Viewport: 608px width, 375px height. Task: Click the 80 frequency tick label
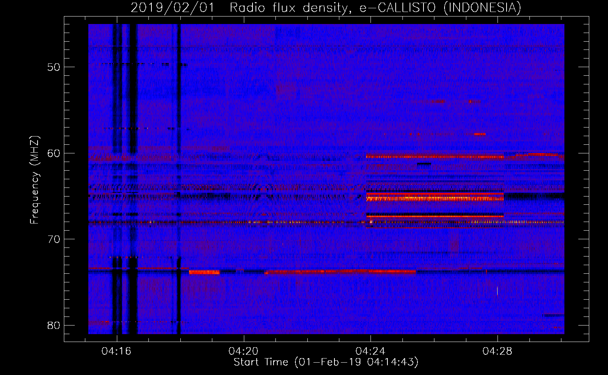click(54, 325)
